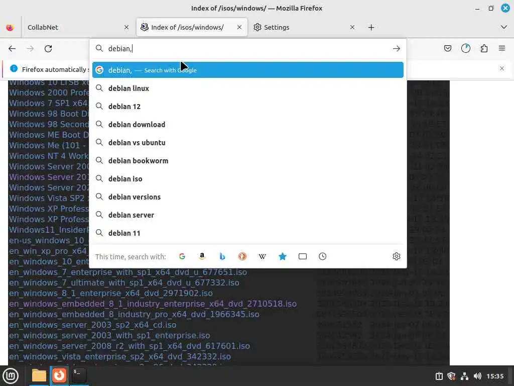Search in Bookmarks star icon

point(282,256)
